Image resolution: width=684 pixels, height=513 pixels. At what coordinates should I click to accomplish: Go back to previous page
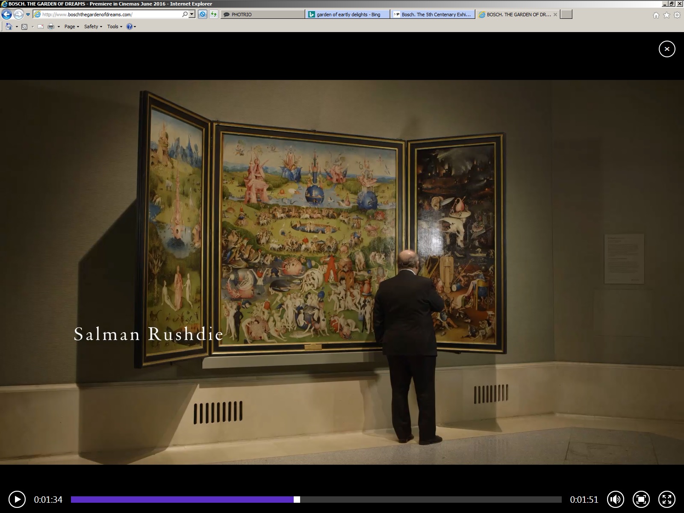[6, 15]
